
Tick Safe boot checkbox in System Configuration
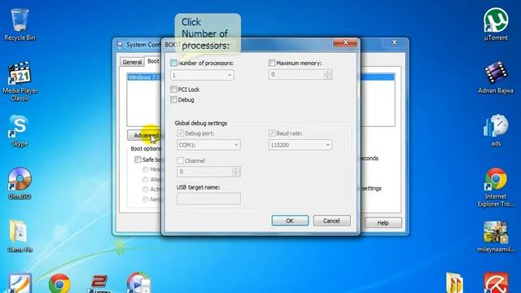[138, 160]
